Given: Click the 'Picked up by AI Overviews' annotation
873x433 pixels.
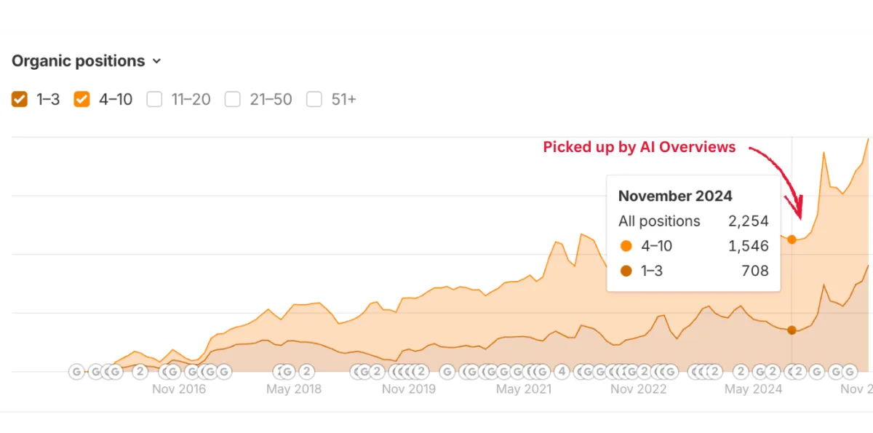Looking at the screenshot, I should tap(639, 147).
